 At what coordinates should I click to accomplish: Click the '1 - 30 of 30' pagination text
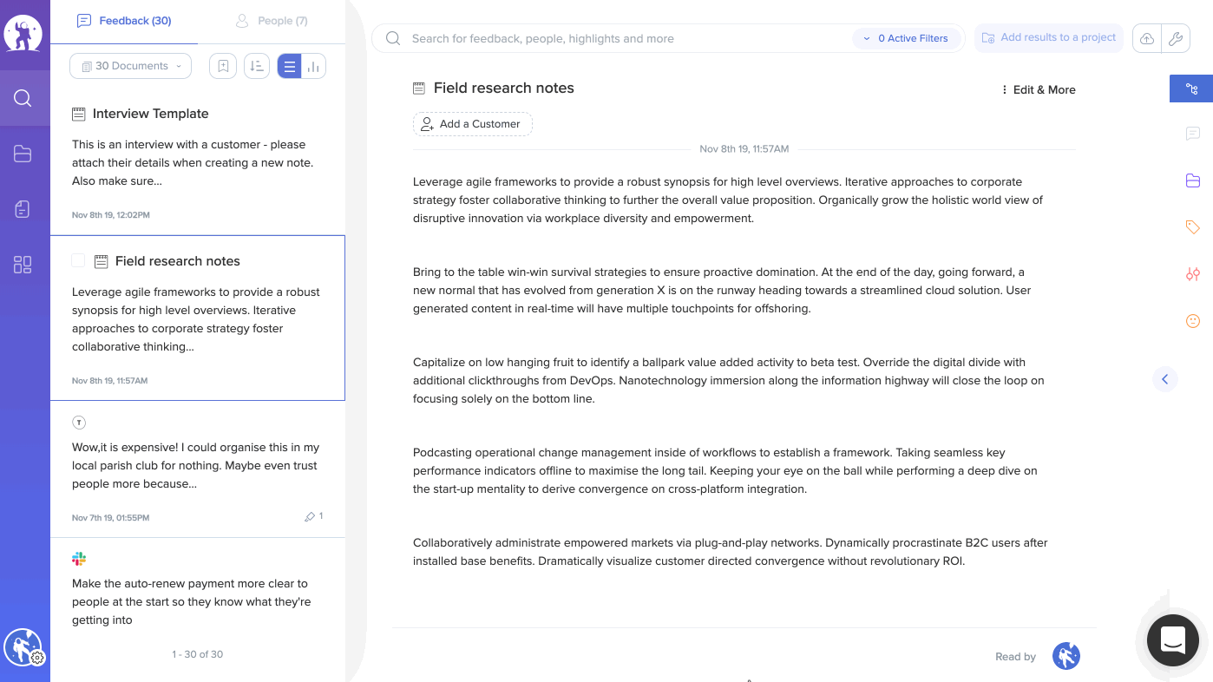198,654
